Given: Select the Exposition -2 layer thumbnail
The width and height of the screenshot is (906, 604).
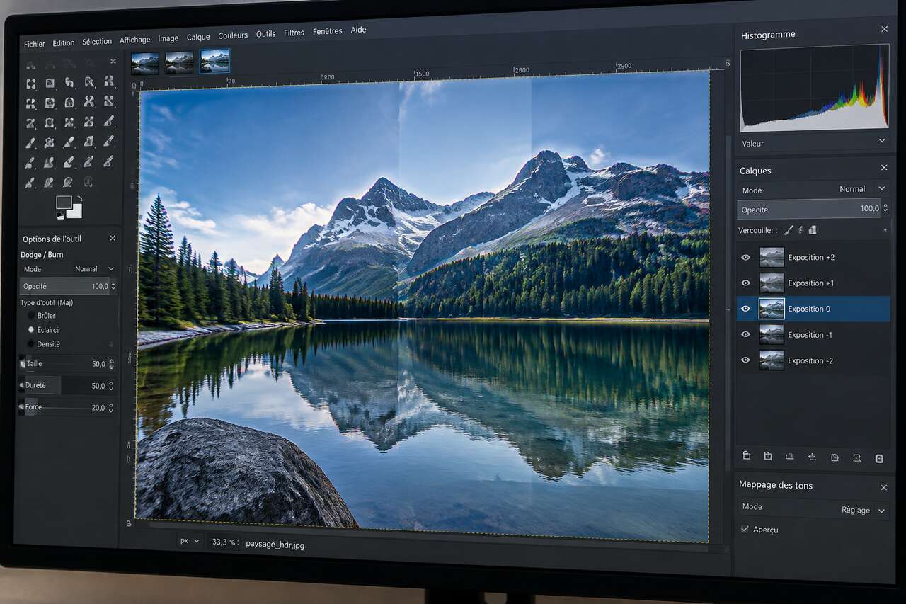Looking at the screenshot, I should click(771, 360).
